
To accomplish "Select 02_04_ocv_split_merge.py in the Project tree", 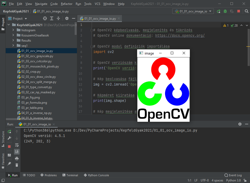I will pos(39,82).
